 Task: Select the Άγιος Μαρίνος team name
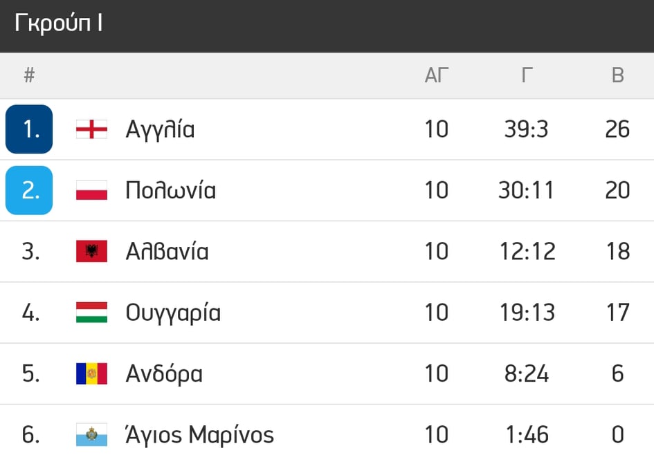click(x=200, y=434)
